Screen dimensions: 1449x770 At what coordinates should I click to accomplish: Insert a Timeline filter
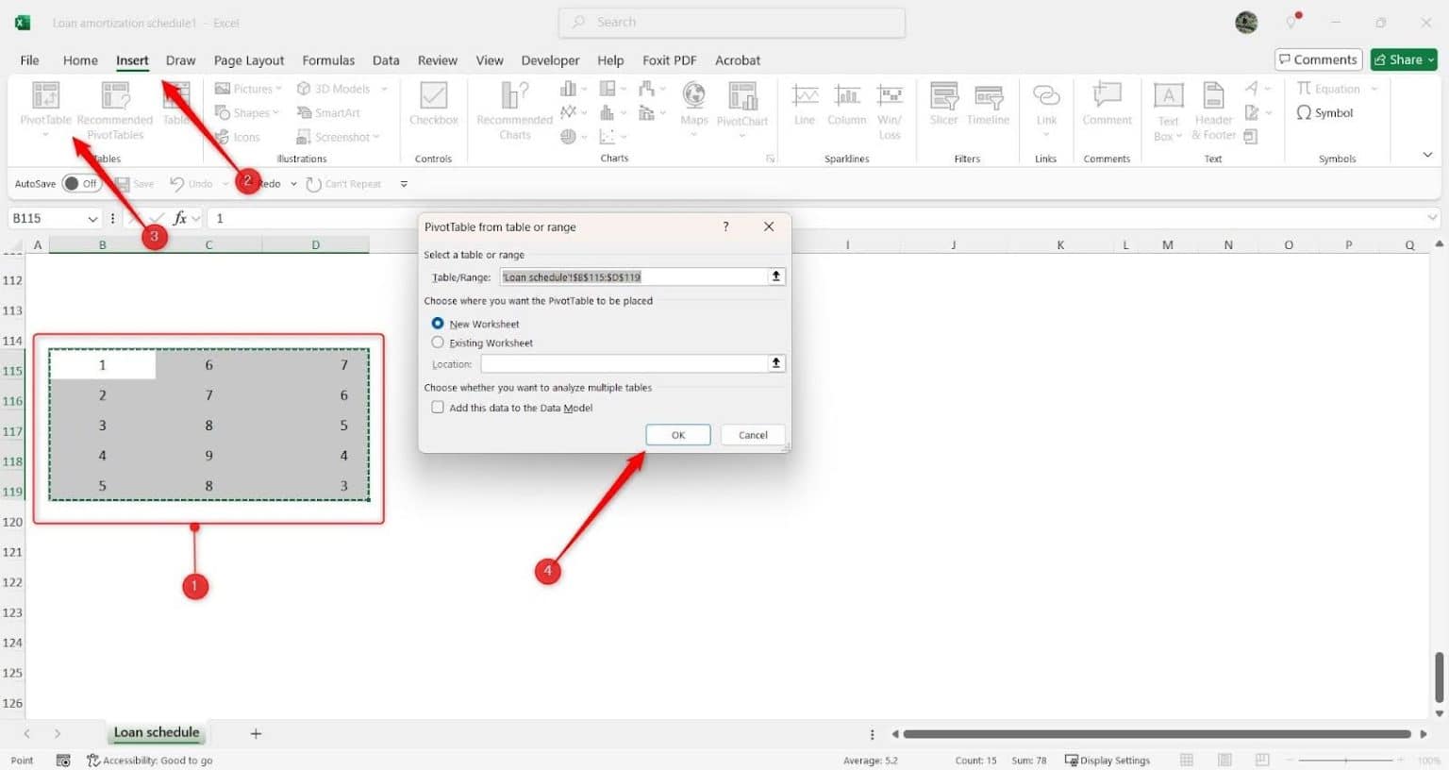[x=988, y=109]
